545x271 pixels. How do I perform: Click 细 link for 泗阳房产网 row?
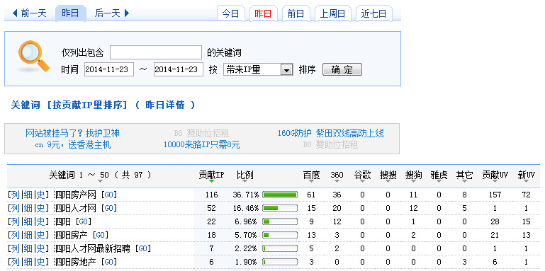(28, 195)
